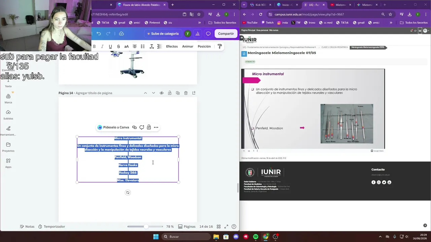
Task: Open the Mis cursos menu item
Action: click(274, 30)
